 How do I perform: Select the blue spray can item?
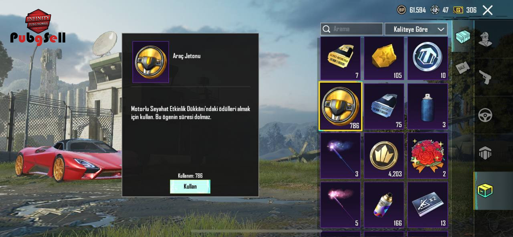click(x=428, y=106)
